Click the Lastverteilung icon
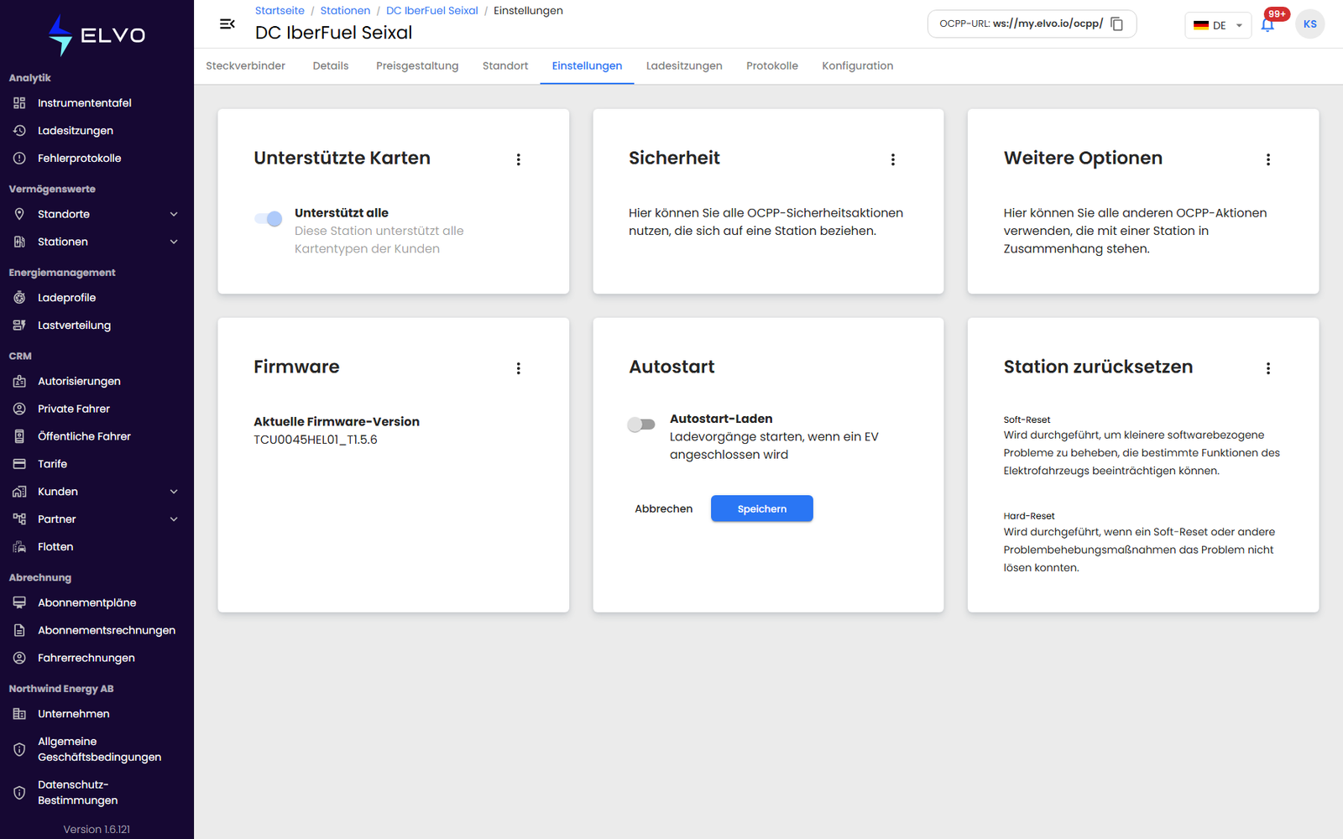This screenshot has height=839, width=1343. 19,326
